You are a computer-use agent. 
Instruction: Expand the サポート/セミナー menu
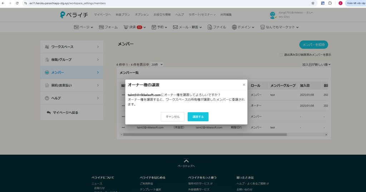pos(202,15)
